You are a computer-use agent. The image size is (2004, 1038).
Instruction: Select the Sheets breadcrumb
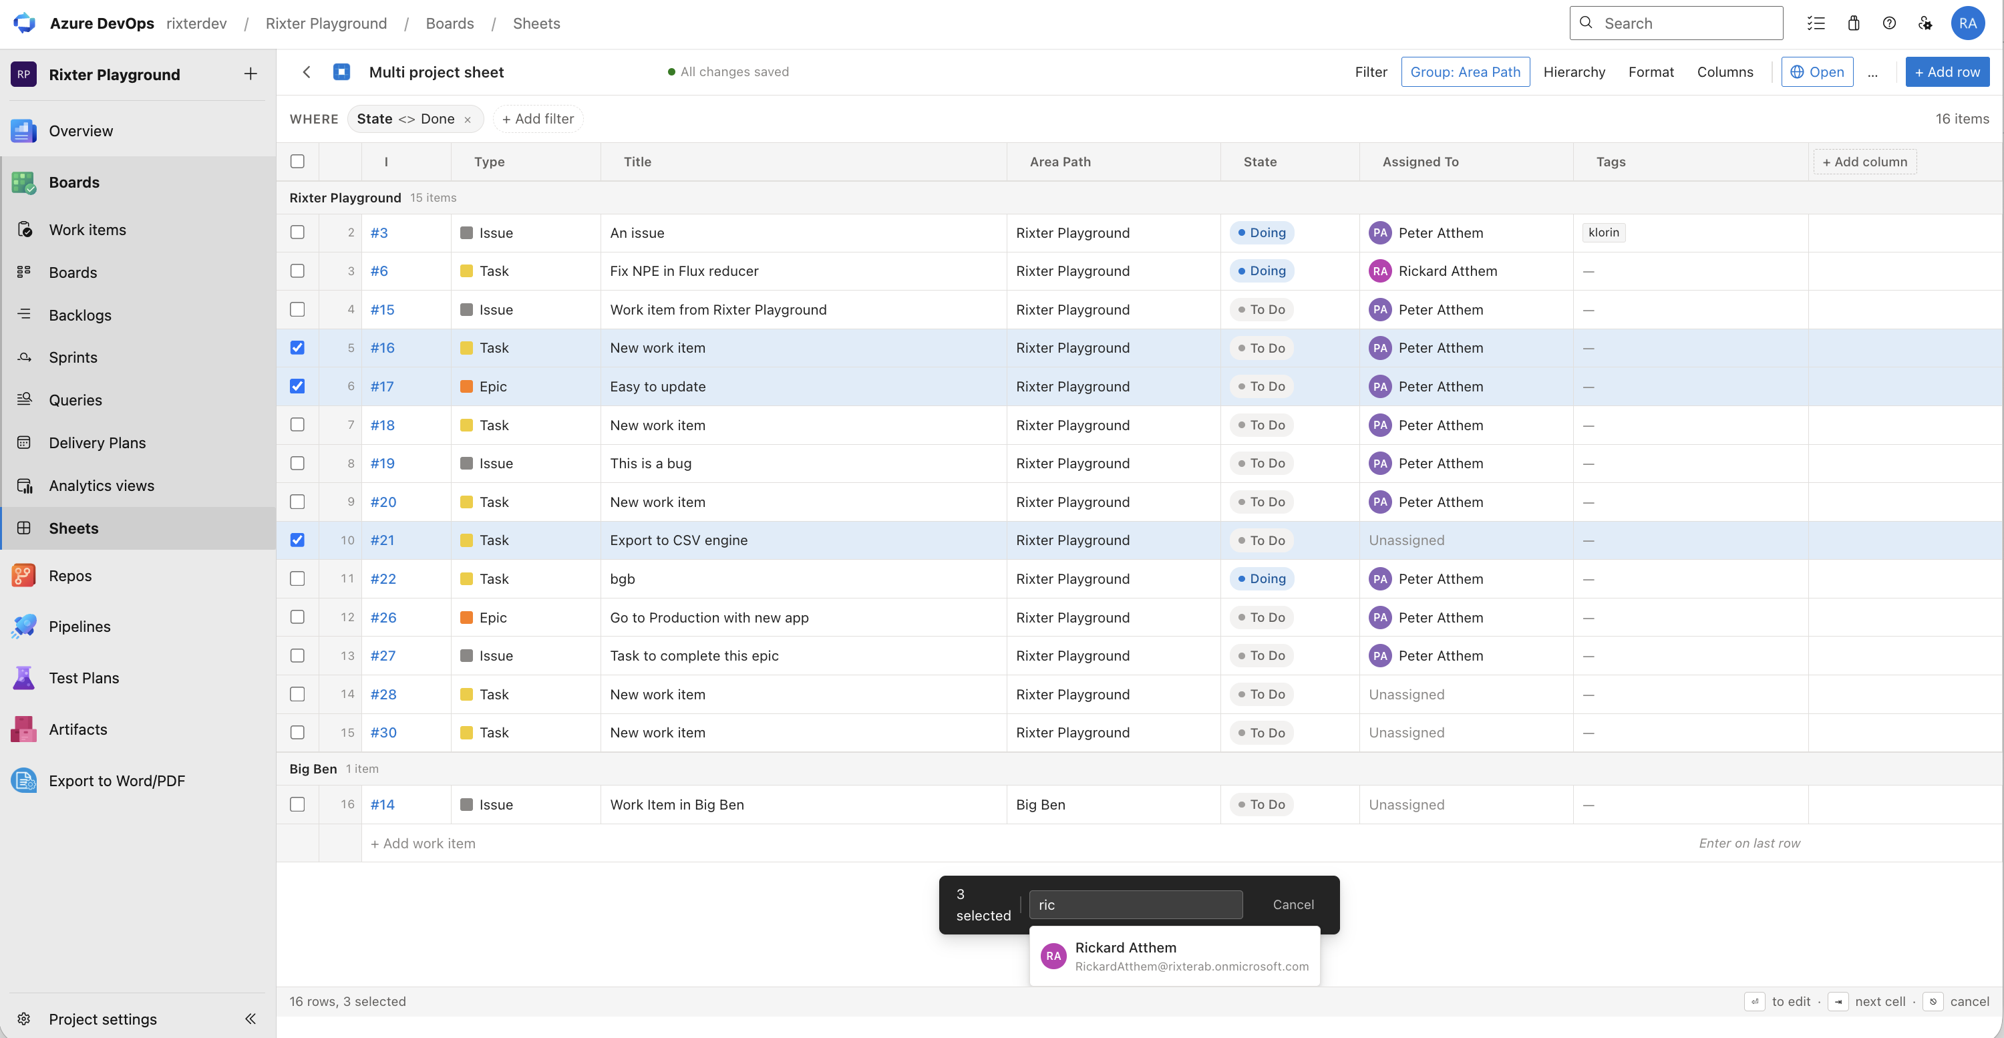[x=536, y=23]
